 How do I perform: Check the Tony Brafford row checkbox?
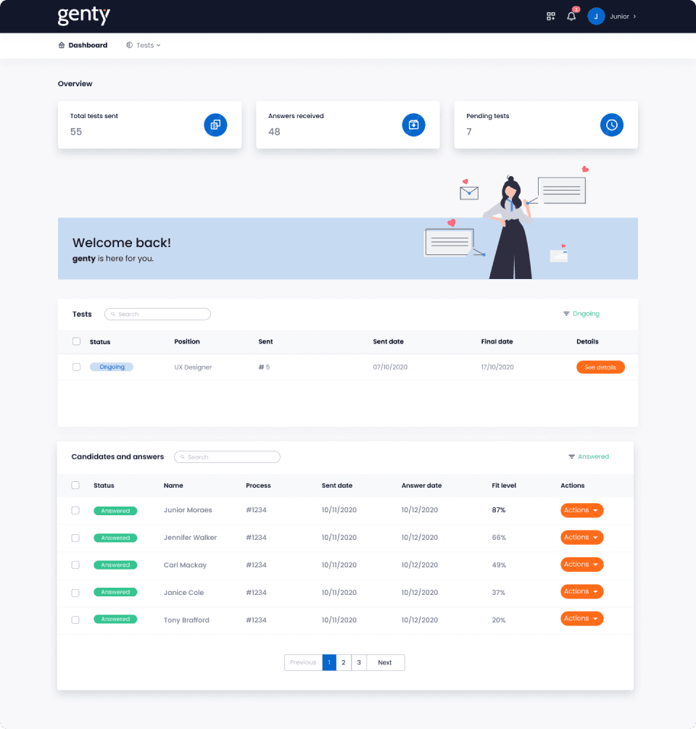75,620
